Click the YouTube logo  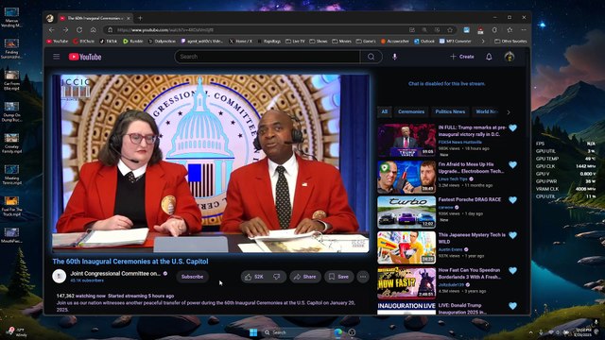point(85,57)
